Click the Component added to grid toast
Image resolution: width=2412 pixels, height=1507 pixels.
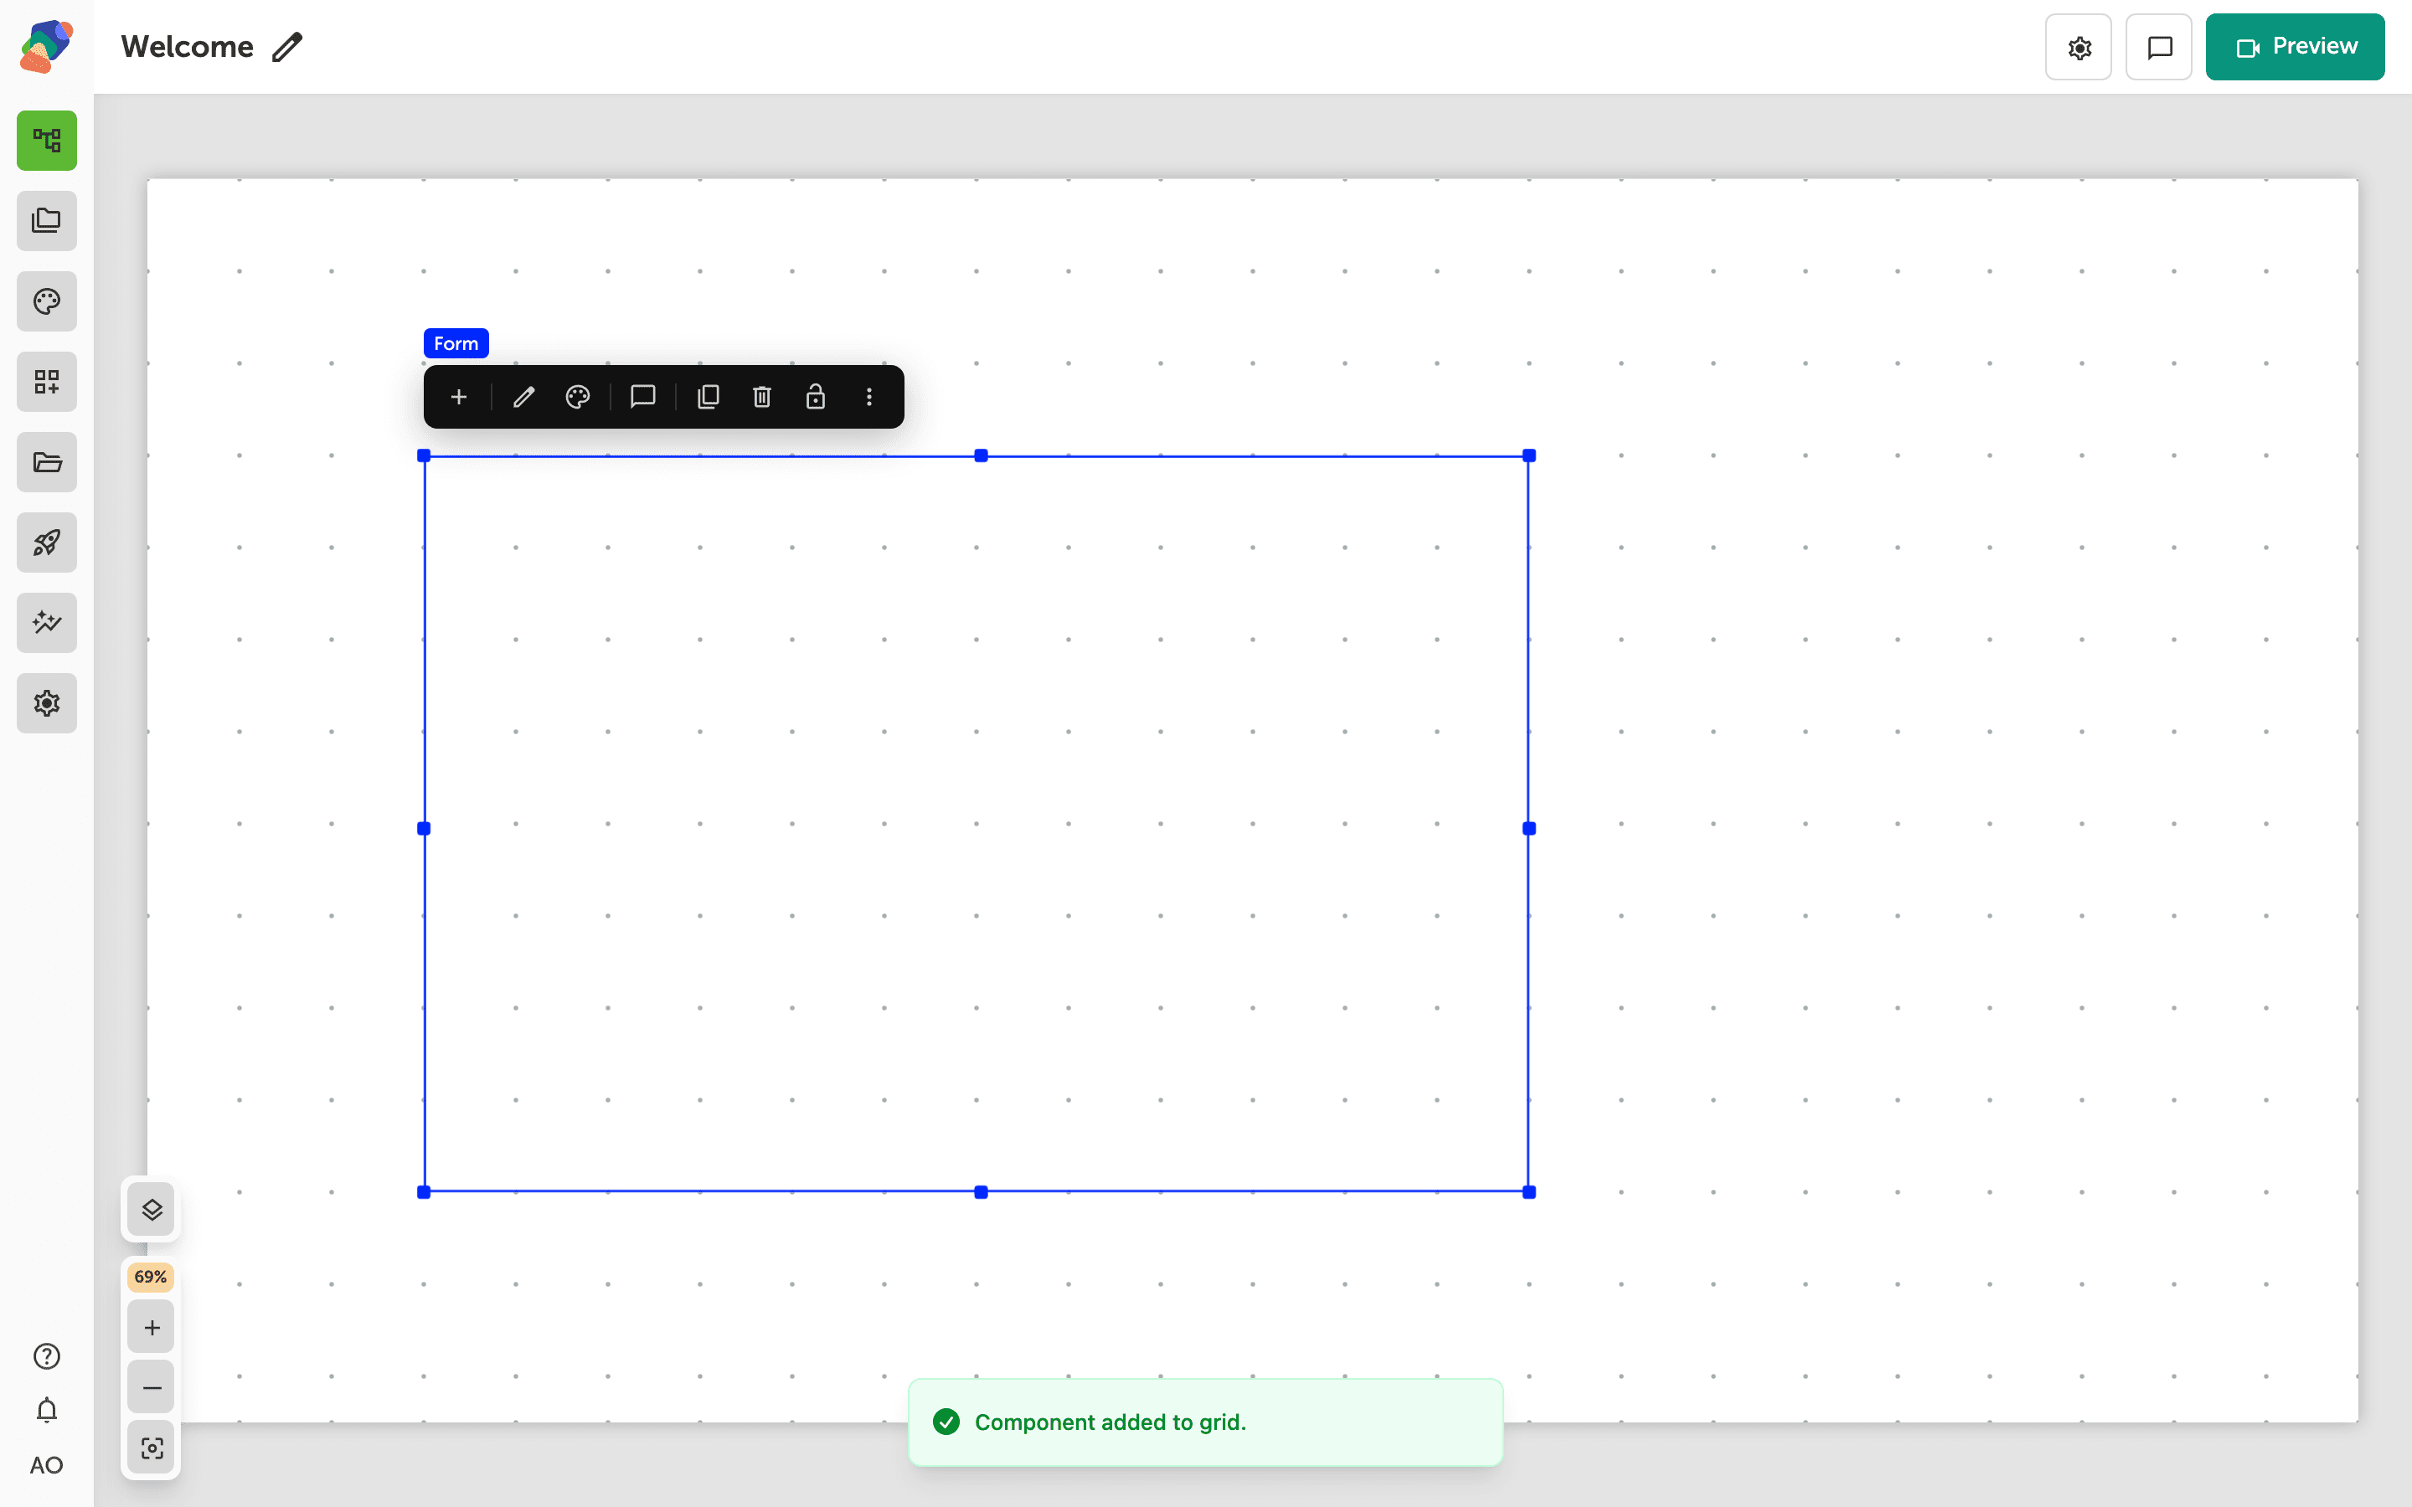[x=1206, y=1422]
